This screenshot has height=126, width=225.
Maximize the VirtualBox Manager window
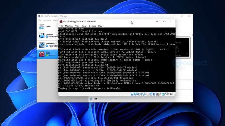pos(182,16)
